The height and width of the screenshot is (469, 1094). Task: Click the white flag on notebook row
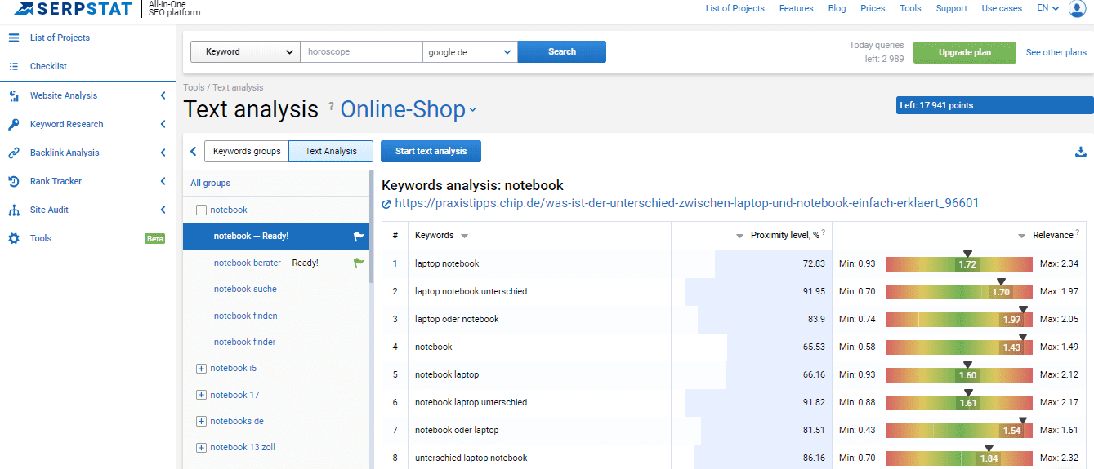tap(359, 237)
